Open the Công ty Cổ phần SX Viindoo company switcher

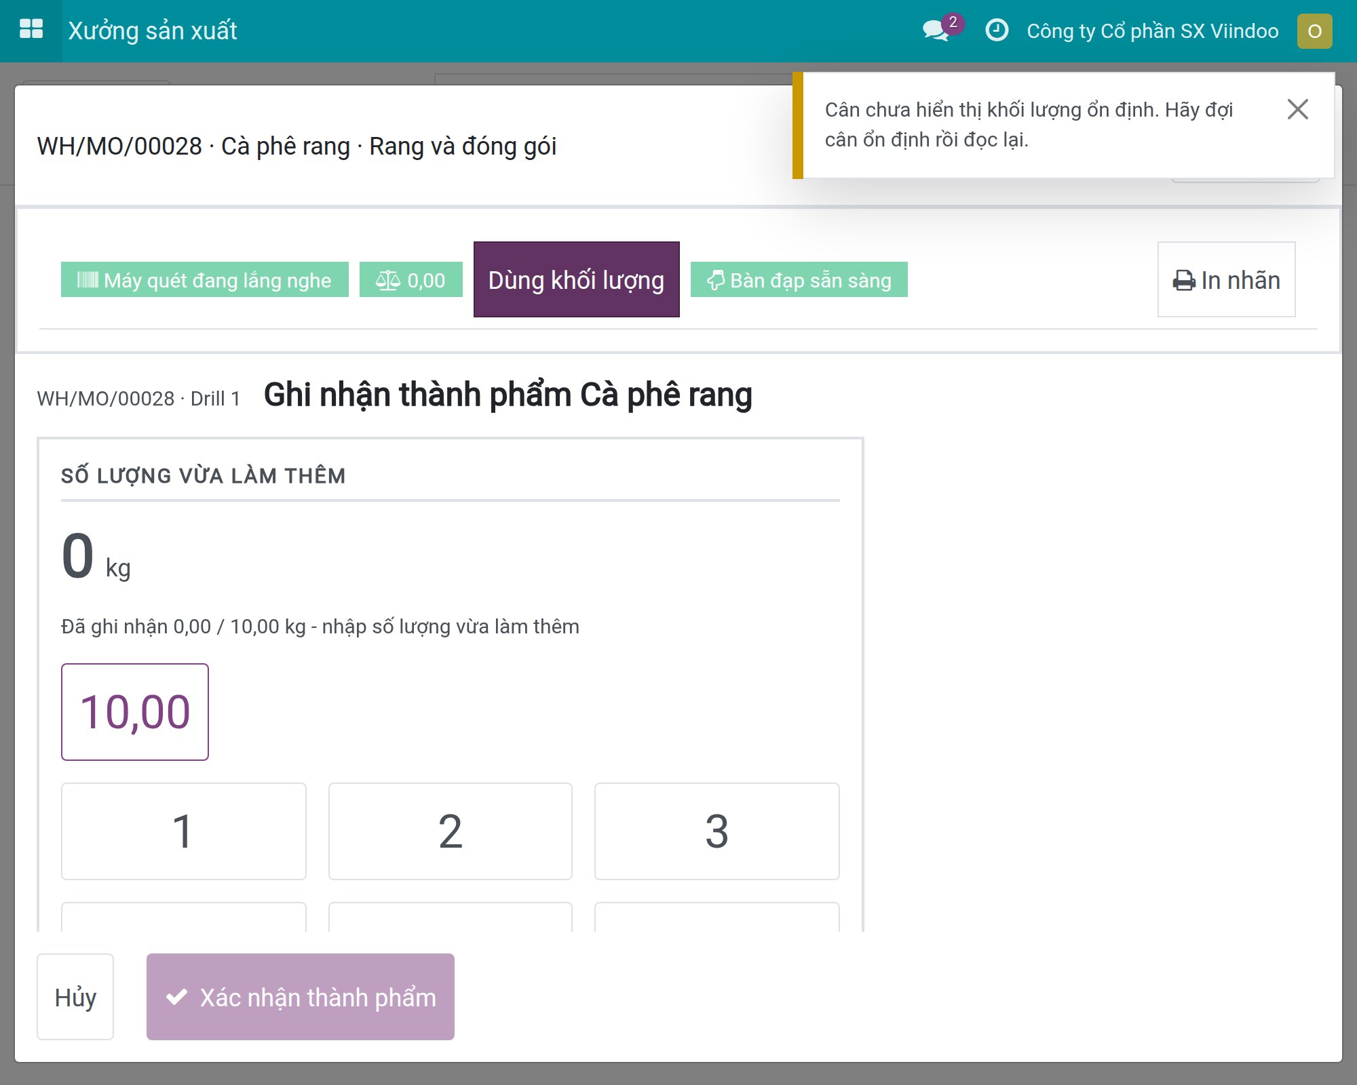1153,31
